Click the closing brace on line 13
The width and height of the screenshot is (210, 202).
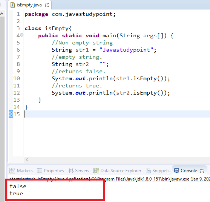(40, 100)
